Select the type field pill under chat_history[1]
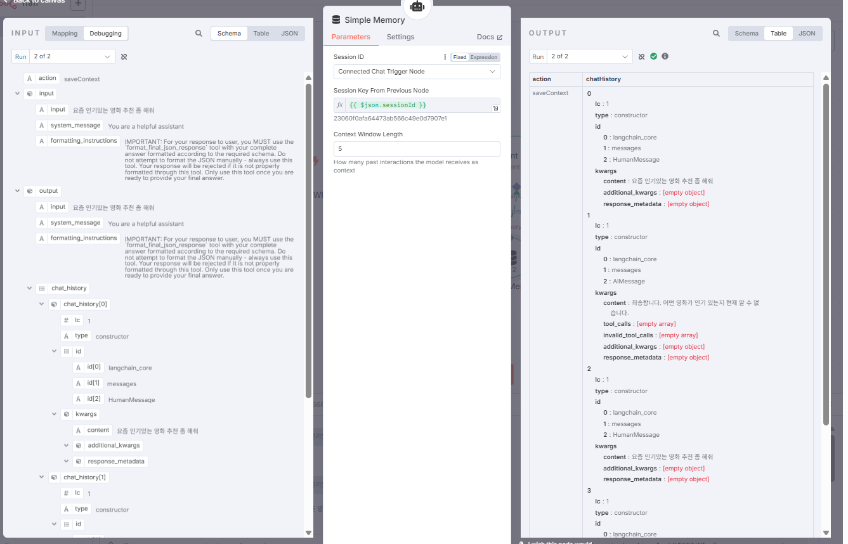 (76, 508)
